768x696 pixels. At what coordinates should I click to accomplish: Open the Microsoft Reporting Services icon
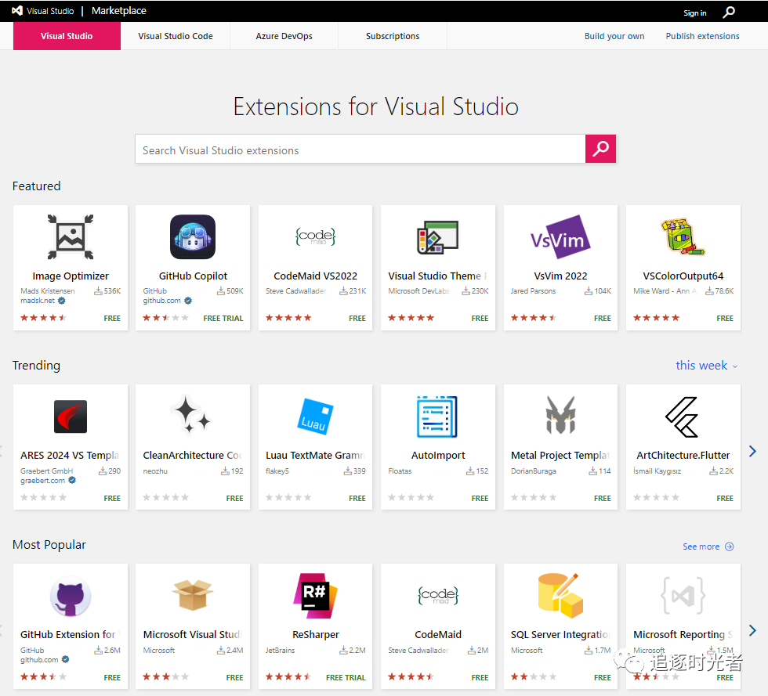[683, 596]
